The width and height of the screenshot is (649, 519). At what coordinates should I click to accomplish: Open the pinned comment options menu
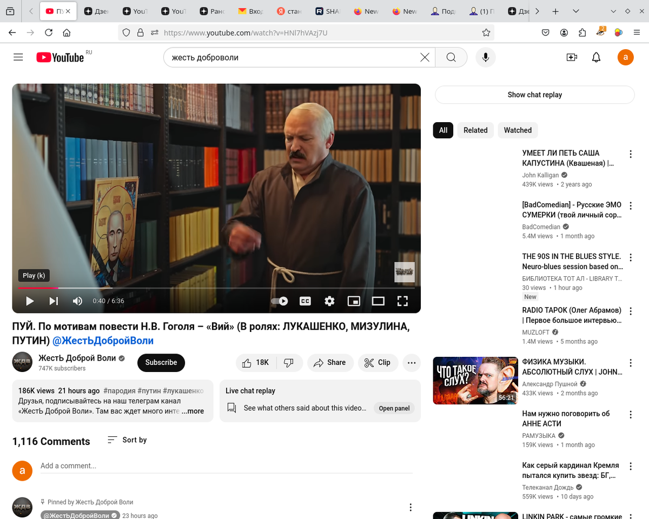410,507
